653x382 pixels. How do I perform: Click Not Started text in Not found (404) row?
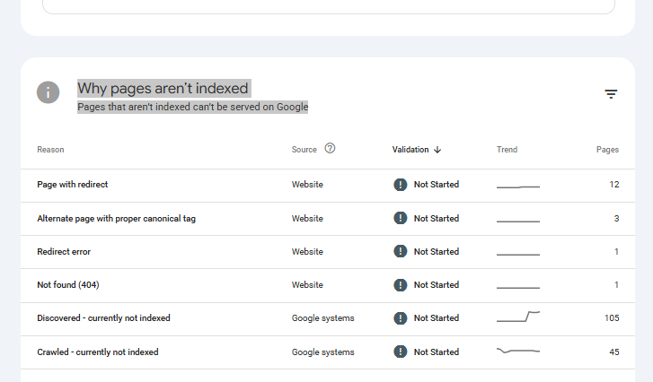coord(437,285)
